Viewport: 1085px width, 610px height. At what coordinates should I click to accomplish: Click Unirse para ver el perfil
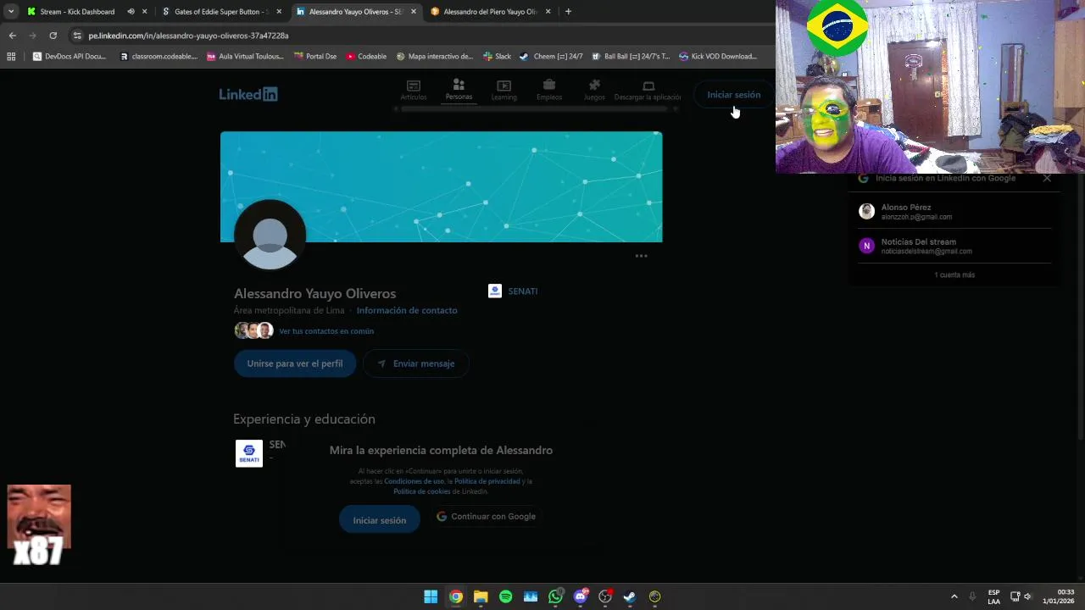(x=295, y=363)
